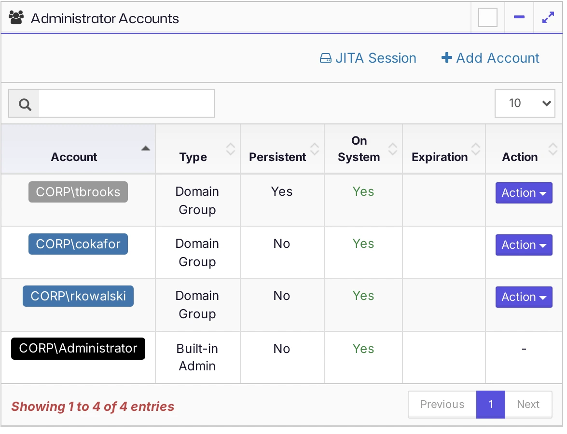Screen dimensions: 567x434
Task: Sort table by Persistent column
Action: coord(282,149)
